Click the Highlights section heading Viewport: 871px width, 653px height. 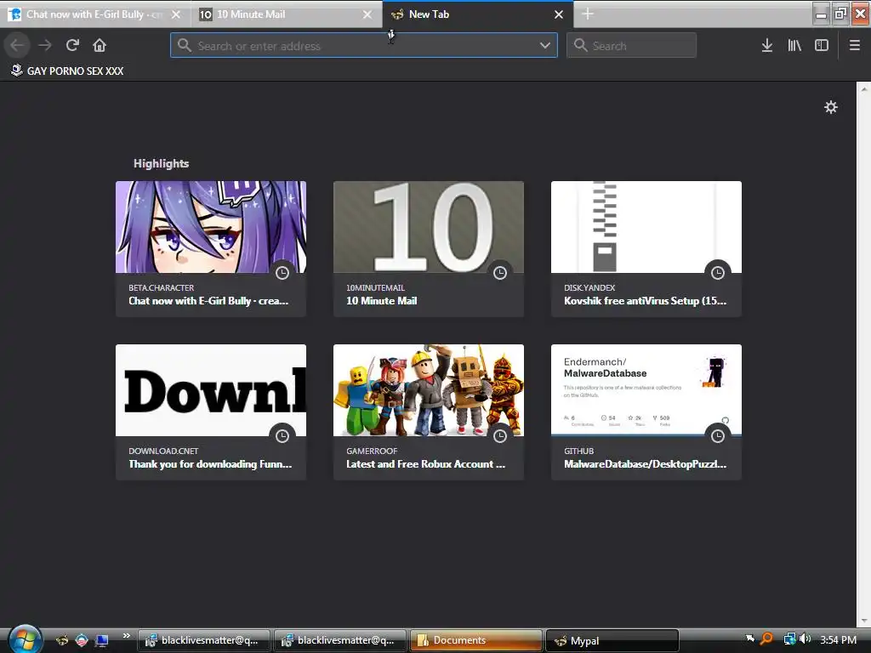click(161, 163)
